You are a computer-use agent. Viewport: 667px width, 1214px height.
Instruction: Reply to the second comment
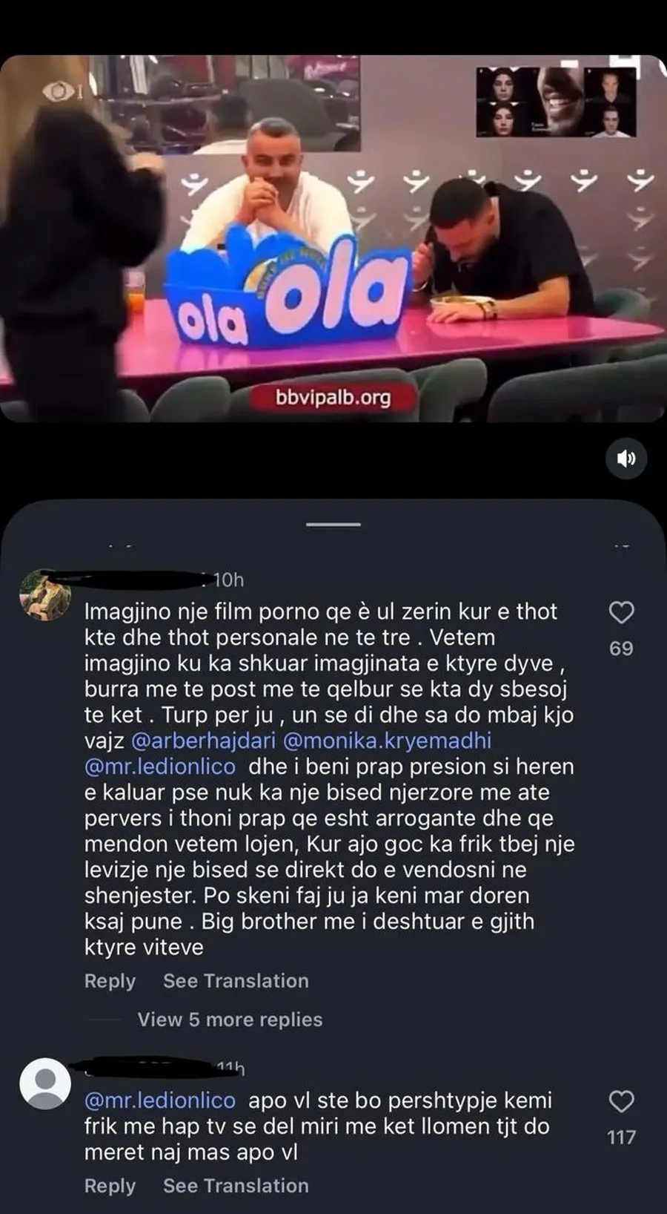point(110,1186)
